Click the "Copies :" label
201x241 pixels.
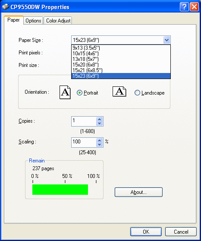[27, 121]
